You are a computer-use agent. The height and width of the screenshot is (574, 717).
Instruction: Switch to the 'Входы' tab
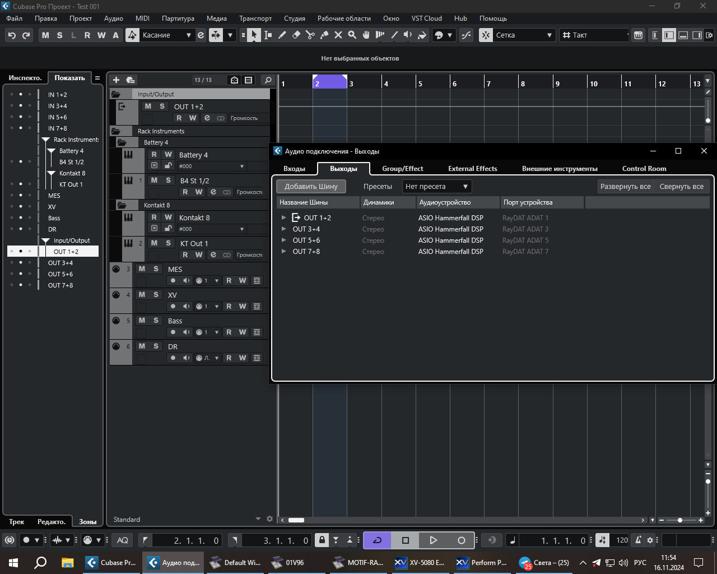coord(294,169)
